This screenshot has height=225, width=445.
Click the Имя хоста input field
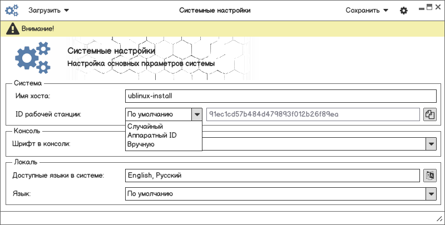[x=281, y=96]
